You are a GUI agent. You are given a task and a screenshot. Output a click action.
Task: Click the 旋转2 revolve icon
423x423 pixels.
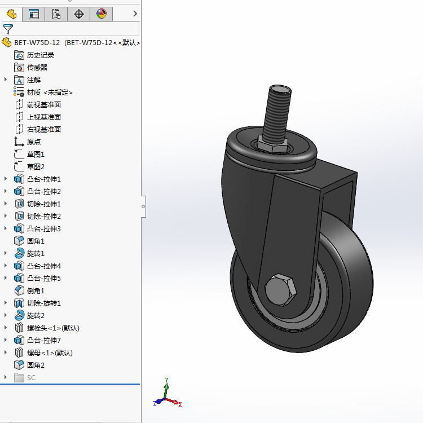click(19, 315)
